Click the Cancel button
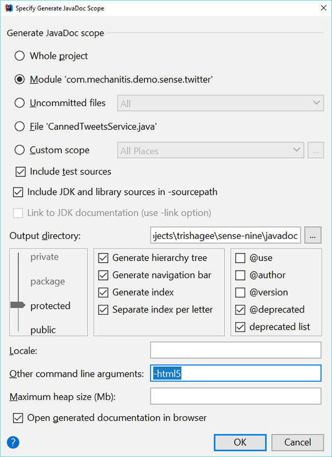Viewport: 332px width, 457px height. 298,442
